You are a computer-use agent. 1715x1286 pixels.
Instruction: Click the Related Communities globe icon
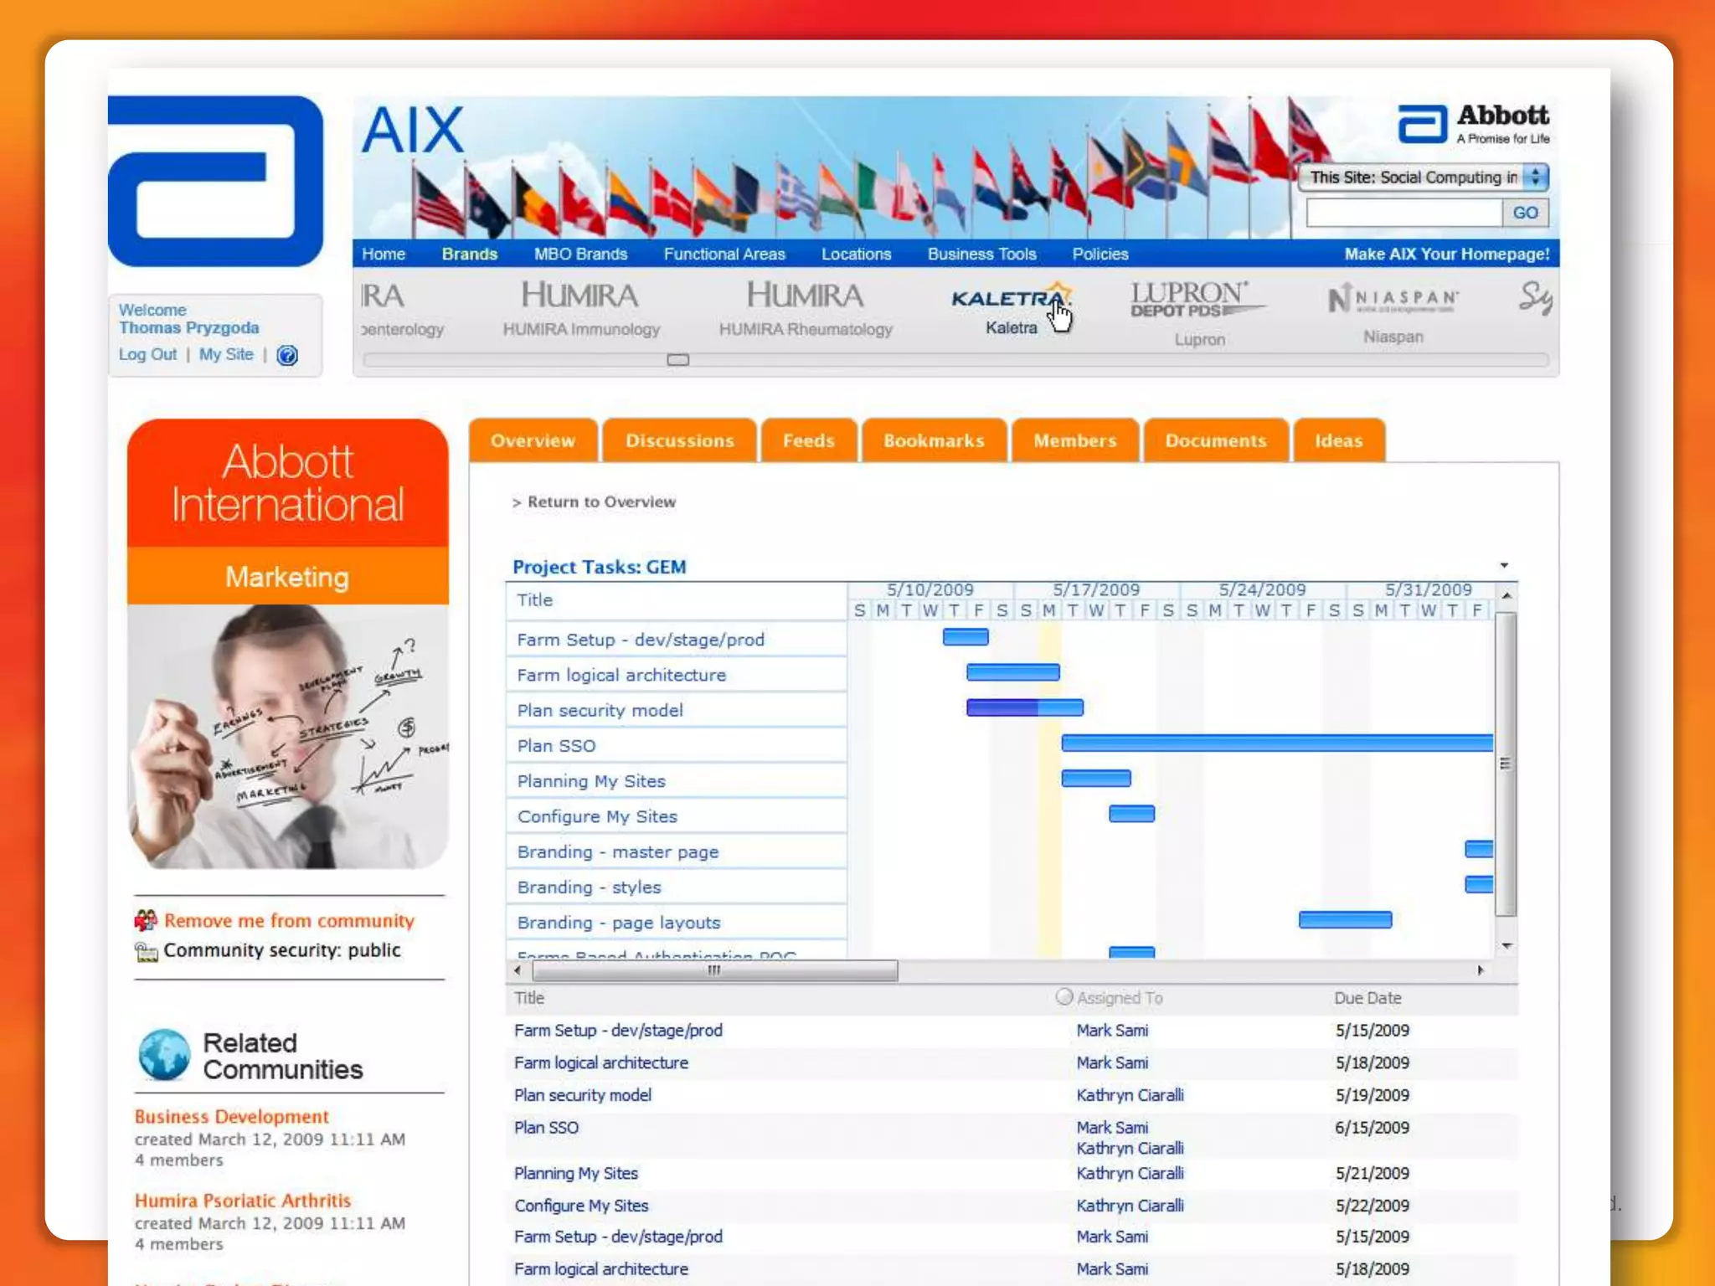(x=164, y=1055)
